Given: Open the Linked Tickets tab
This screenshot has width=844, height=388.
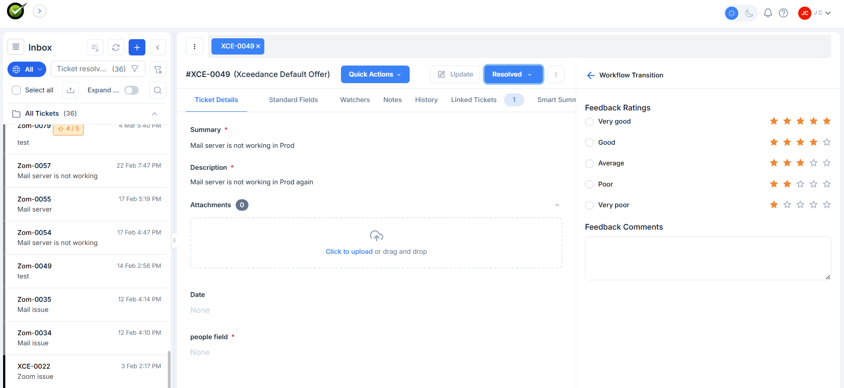Looking at the screenshot, I should 474,100.
